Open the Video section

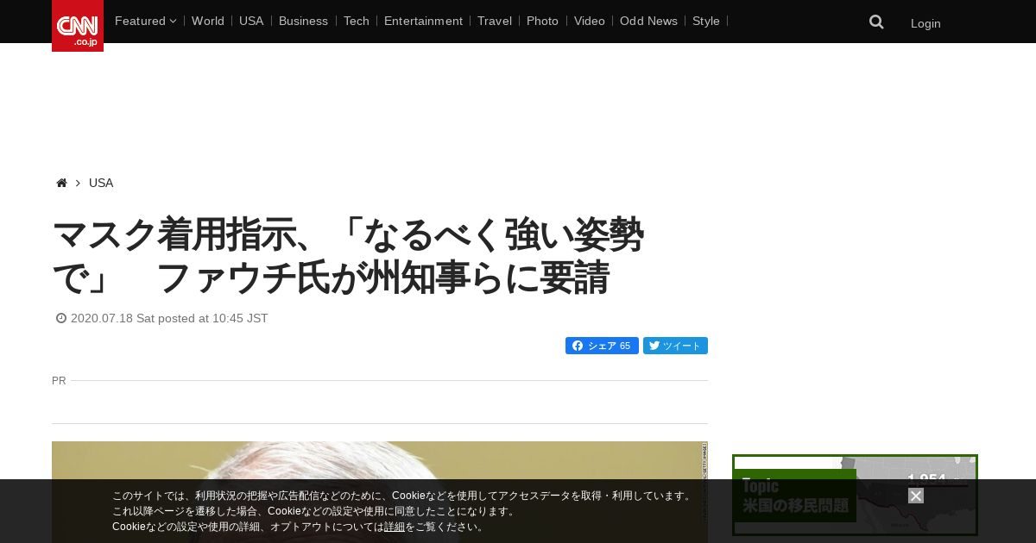click(590, 21)
